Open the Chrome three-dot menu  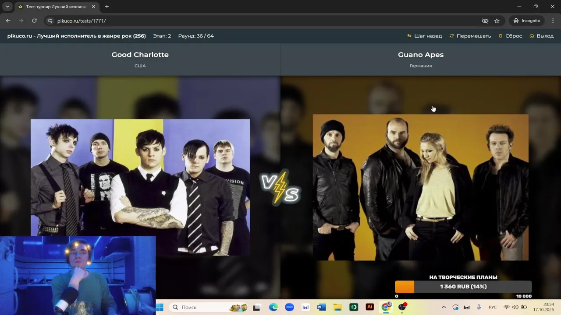pyautogui.click(x=552, y=21)
